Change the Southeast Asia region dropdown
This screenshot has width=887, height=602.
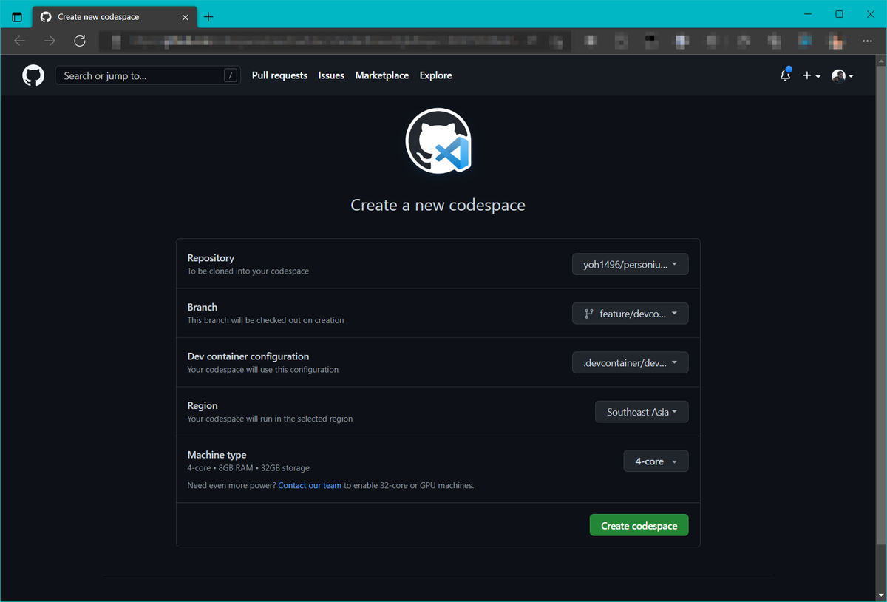642,412
